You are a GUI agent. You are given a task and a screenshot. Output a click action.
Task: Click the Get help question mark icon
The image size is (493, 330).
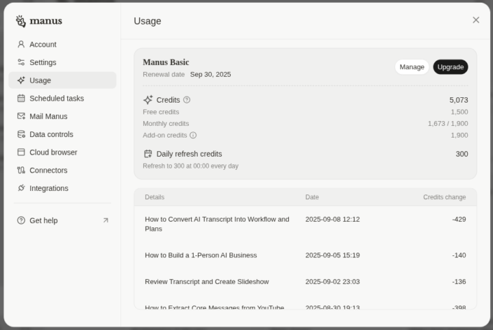21,220
